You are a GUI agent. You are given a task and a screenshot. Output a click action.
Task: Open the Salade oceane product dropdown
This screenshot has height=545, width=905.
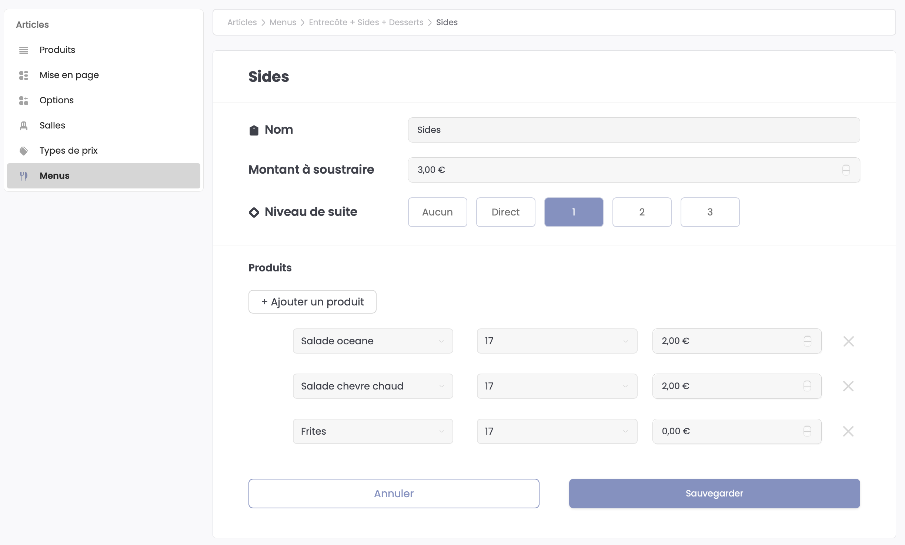[373, 341]
